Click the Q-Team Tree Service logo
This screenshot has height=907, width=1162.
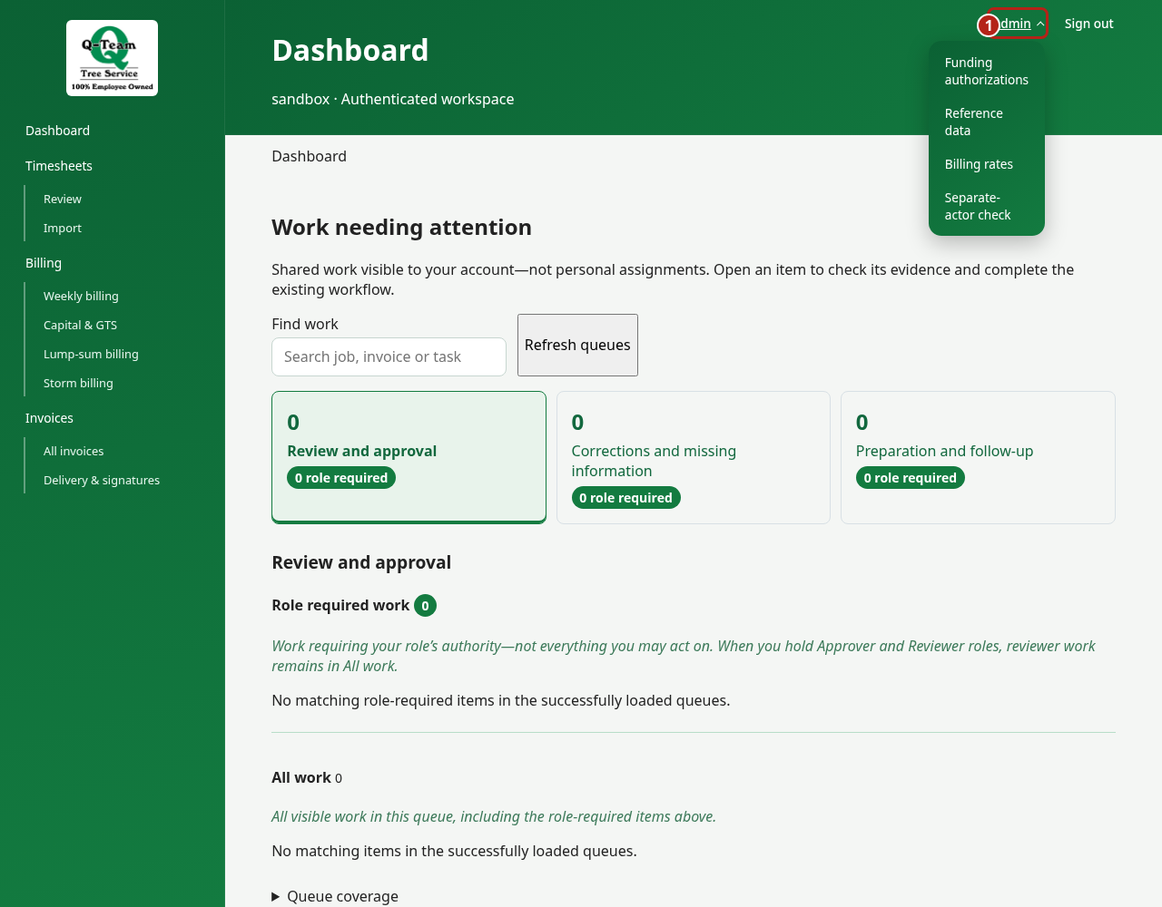coord(112,58)
